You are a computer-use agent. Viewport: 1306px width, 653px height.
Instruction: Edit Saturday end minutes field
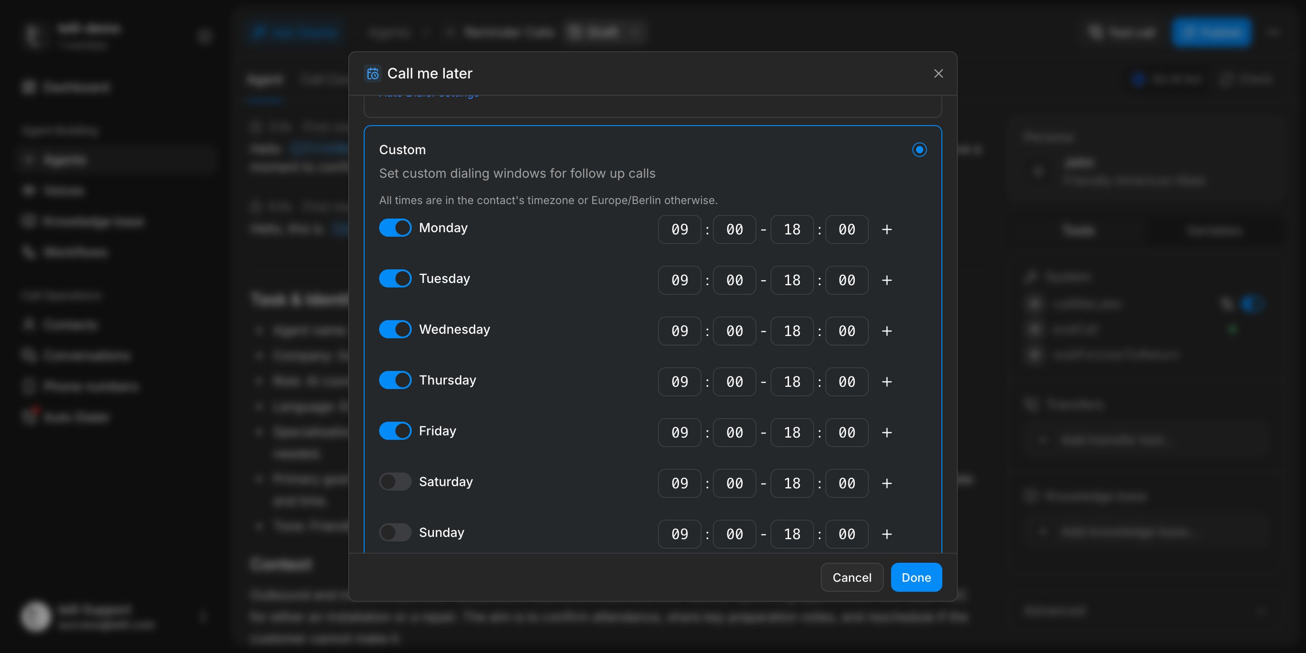[x=847, y=482]
